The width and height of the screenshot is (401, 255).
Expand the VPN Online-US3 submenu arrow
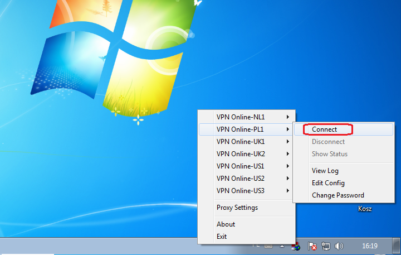pos(288,191)
